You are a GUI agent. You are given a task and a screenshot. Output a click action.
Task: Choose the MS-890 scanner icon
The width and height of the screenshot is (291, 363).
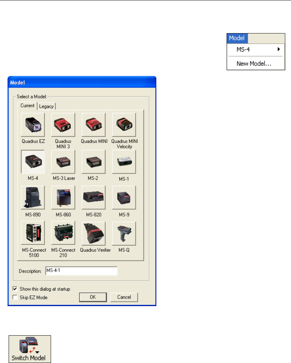click(x=33, y=197)
